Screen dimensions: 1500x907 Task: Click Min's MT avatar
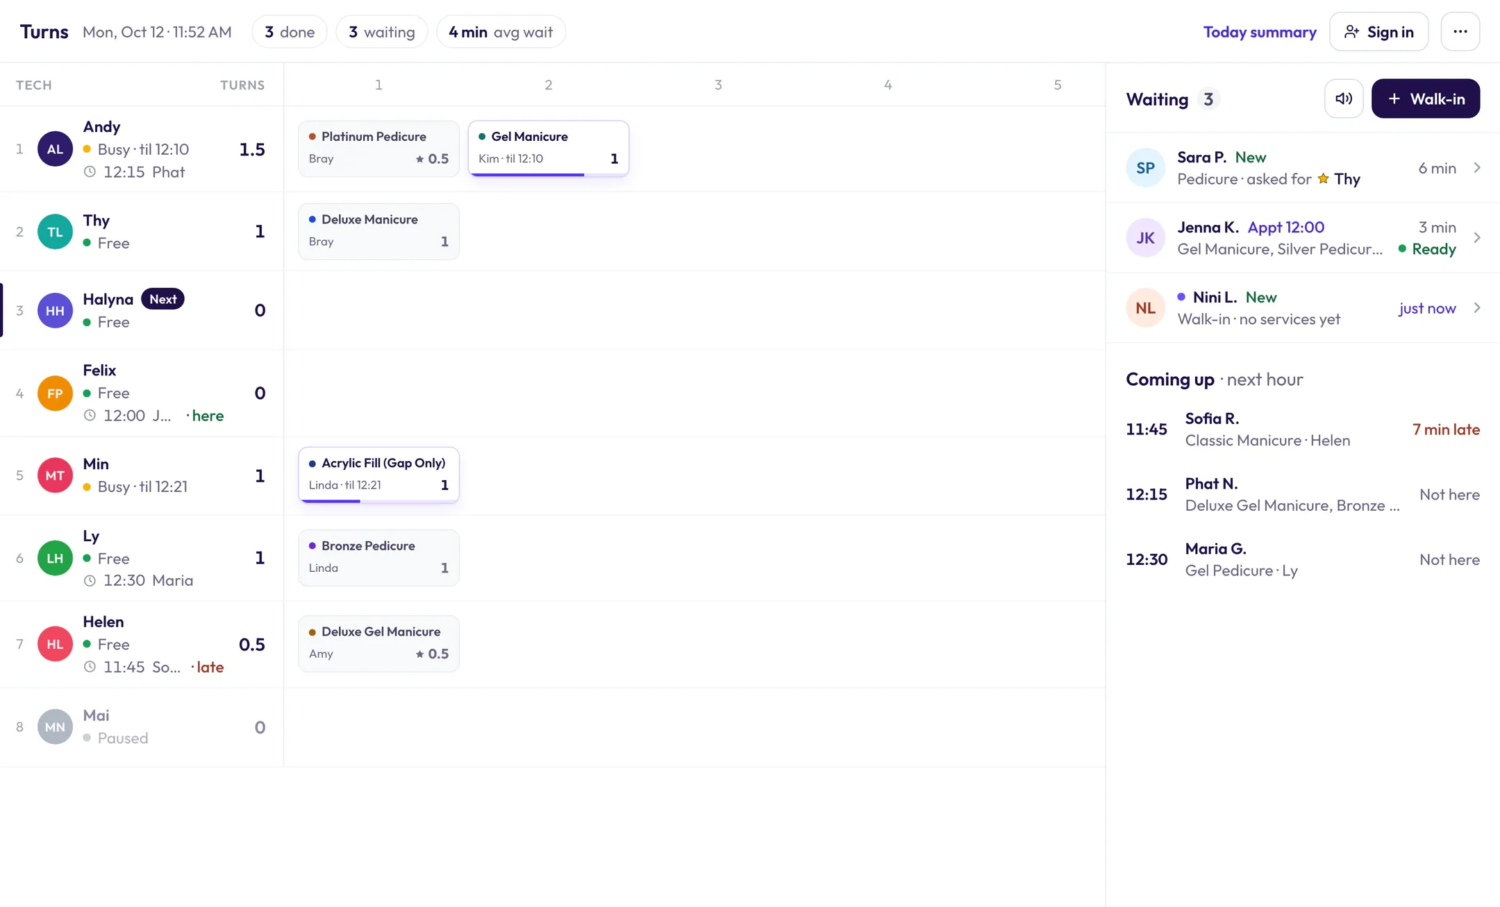pyautogui.click(x=55, y=475)
